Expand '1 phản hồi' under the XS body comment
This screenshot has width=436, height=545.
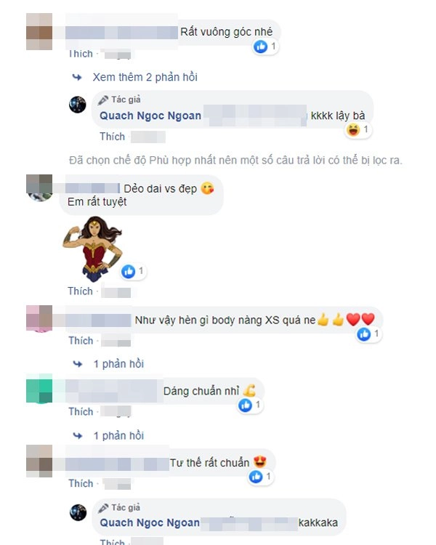(x=118, y=364)
